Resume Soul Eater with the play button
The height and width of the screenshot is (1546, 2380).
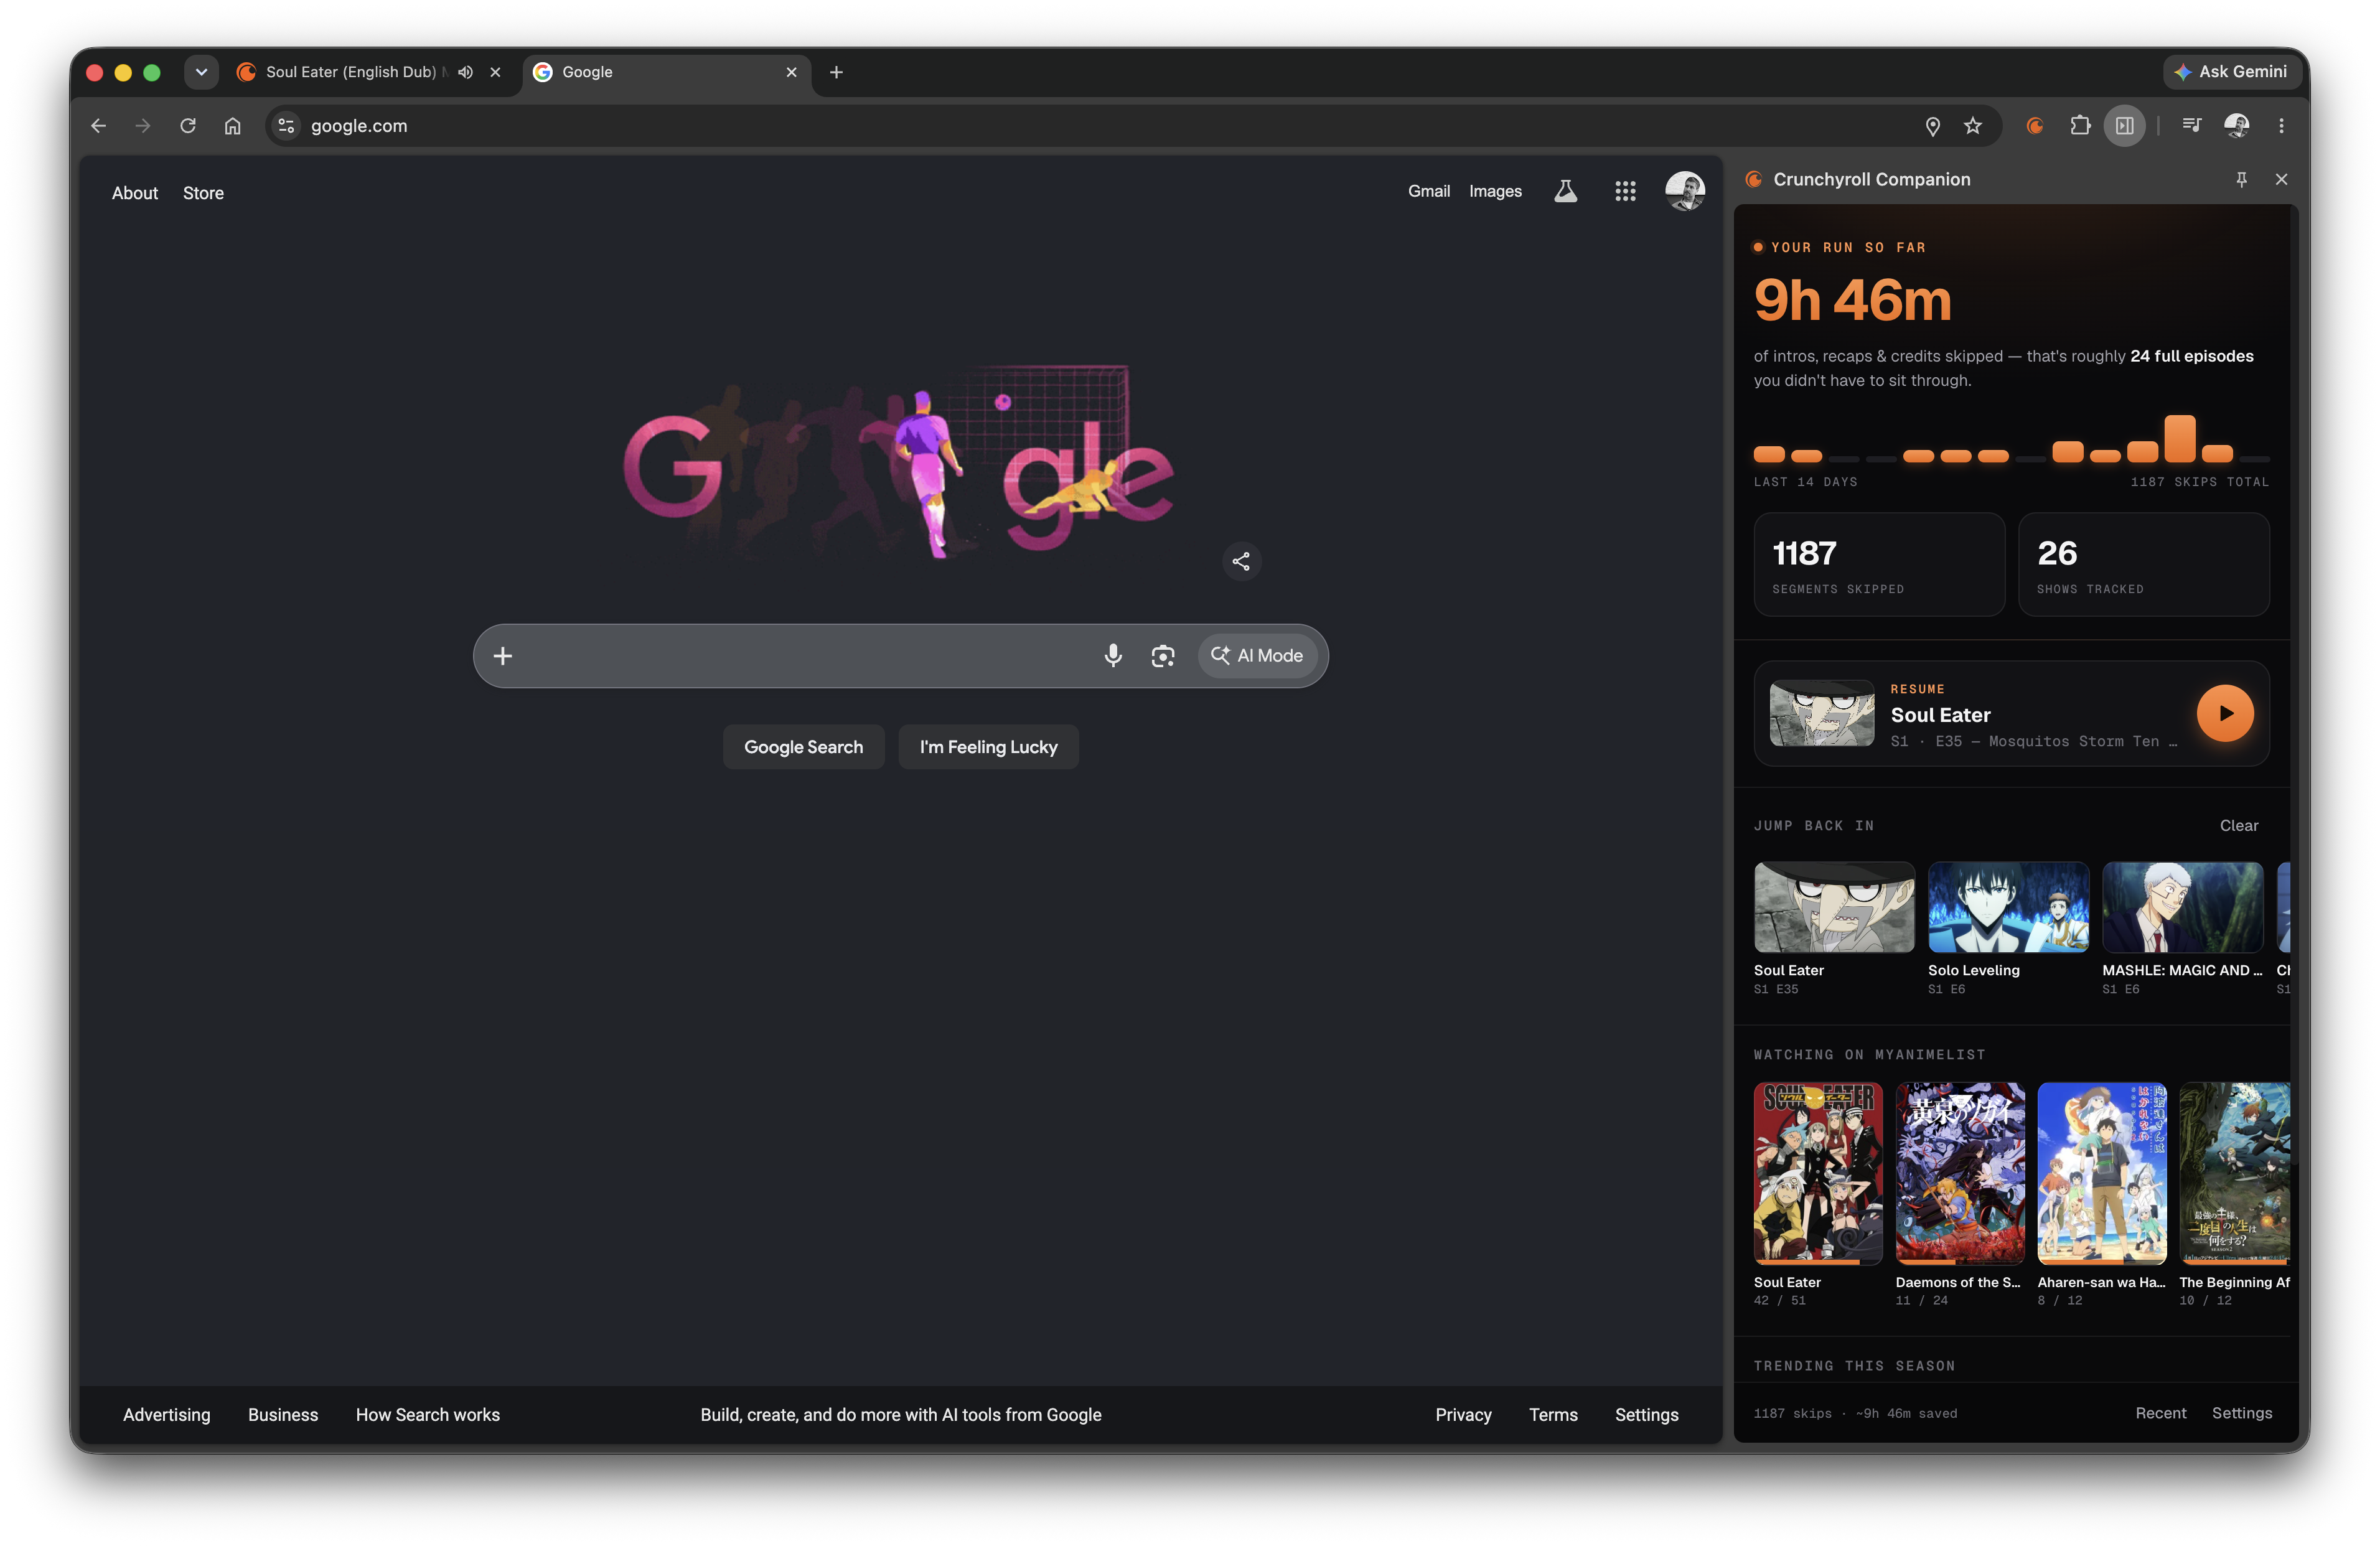2225,713
